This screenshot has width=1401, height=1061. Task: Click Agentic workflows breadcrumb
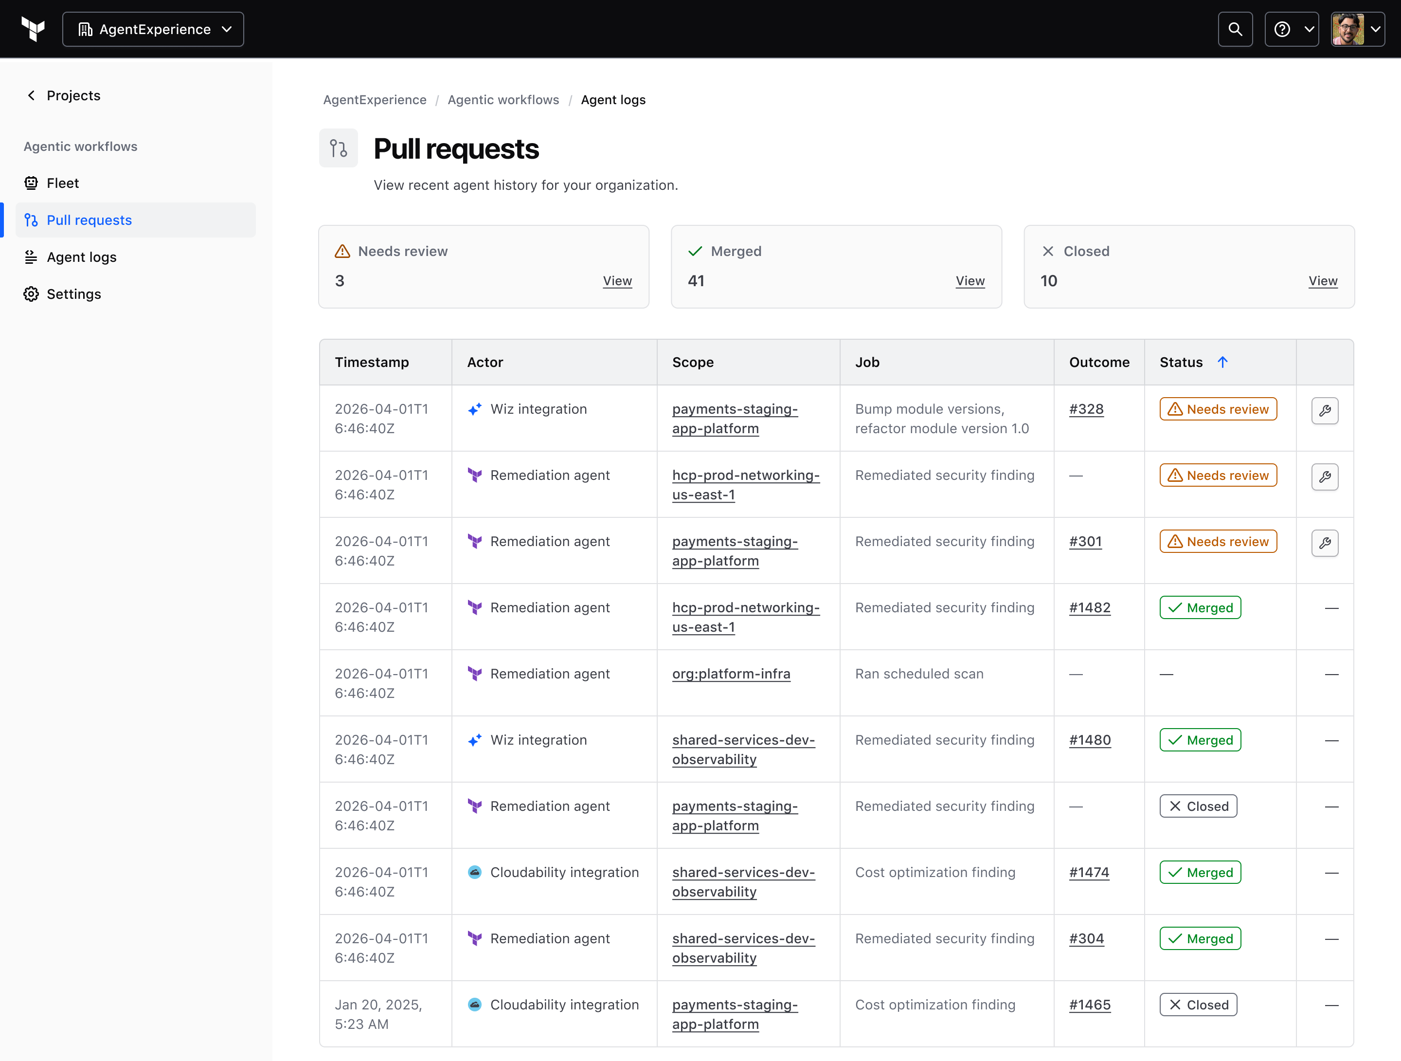[503, 100]
